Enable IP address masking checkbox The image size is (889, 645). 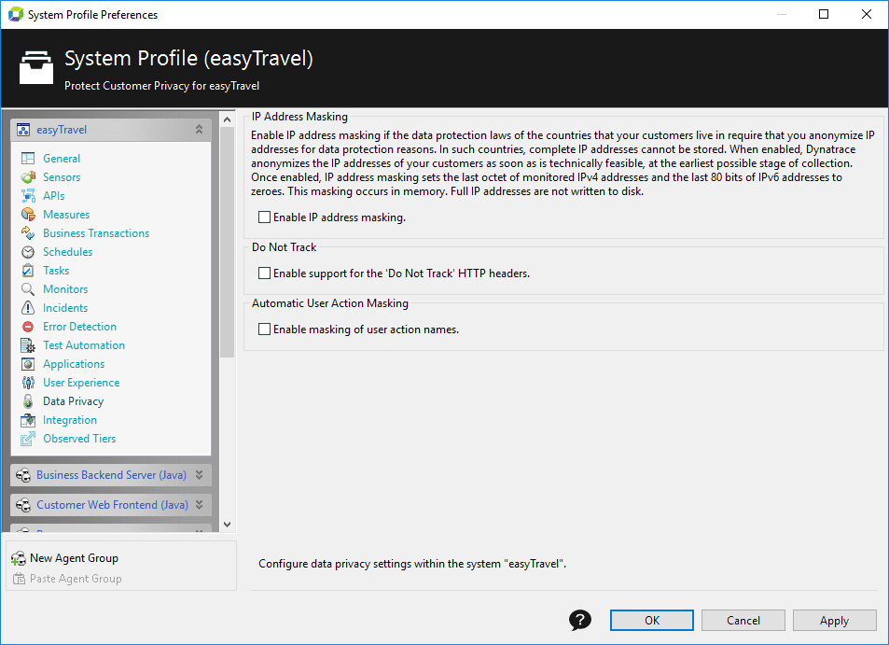tap(264, 217)
